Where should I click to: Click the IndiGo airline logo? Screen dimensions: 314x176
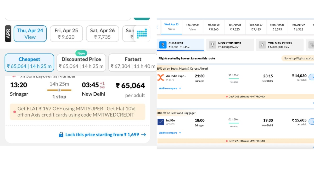[x=160, y=122]
